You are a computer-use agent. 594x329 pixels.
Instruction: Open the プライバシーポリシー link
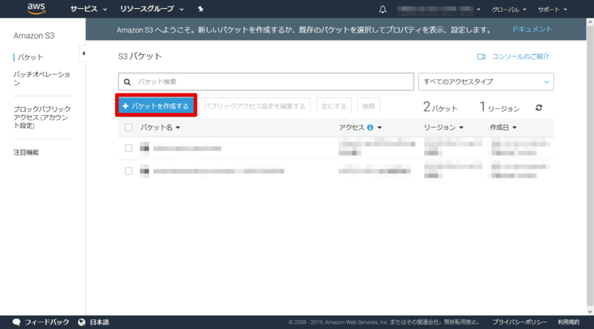[519, 322]
